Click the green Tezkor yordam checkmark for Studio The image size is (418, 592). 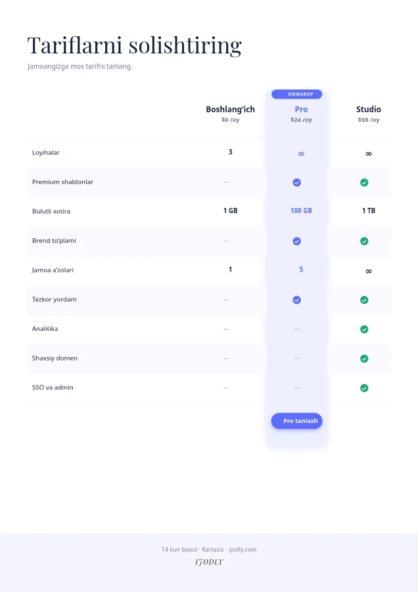[x=364, y=300]
